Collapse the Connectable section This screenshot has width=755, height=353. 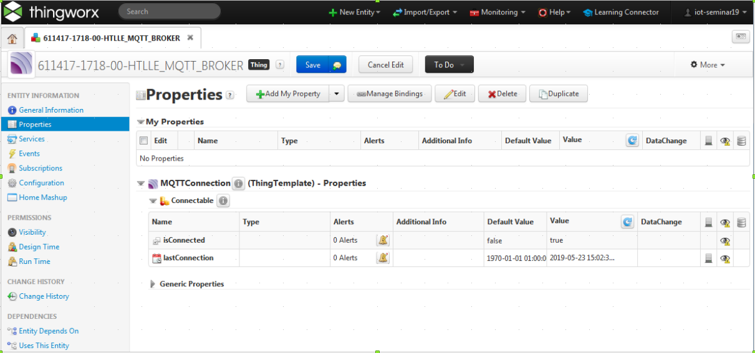153,201
